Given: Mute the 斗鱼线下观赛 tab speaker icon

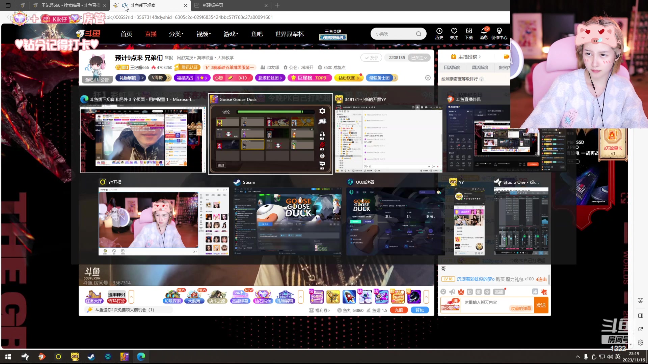Looking at the screenshot, I should coord(125,5).
